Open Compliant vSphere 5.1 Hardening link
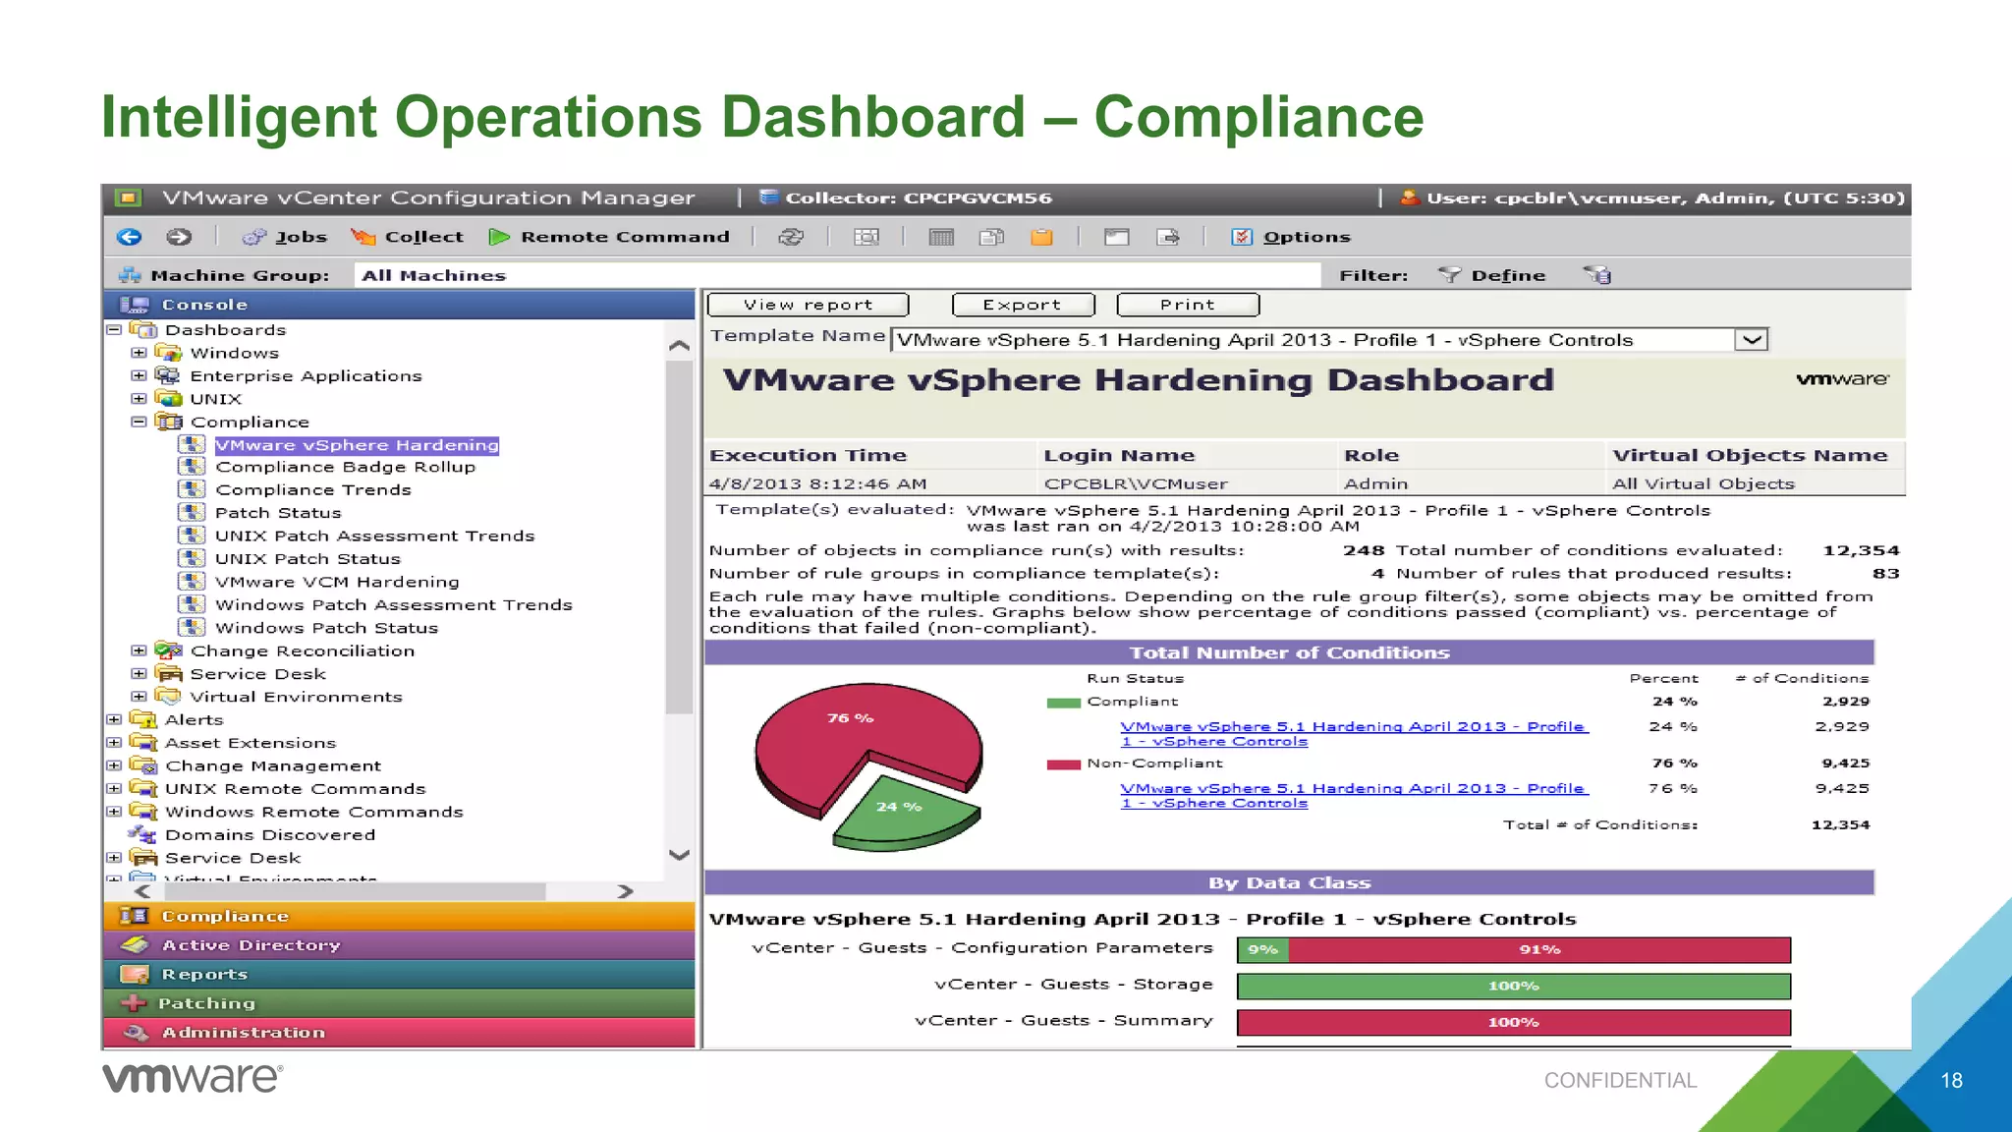Screen dimensions: 2012x1132 [x=1354, y=734]
